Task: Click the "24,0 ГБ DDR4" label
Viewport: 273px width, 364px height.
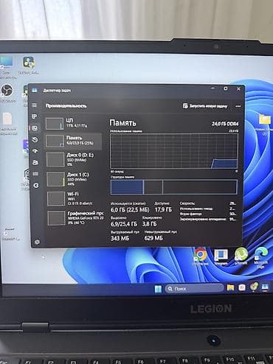Action: (225, 124)
